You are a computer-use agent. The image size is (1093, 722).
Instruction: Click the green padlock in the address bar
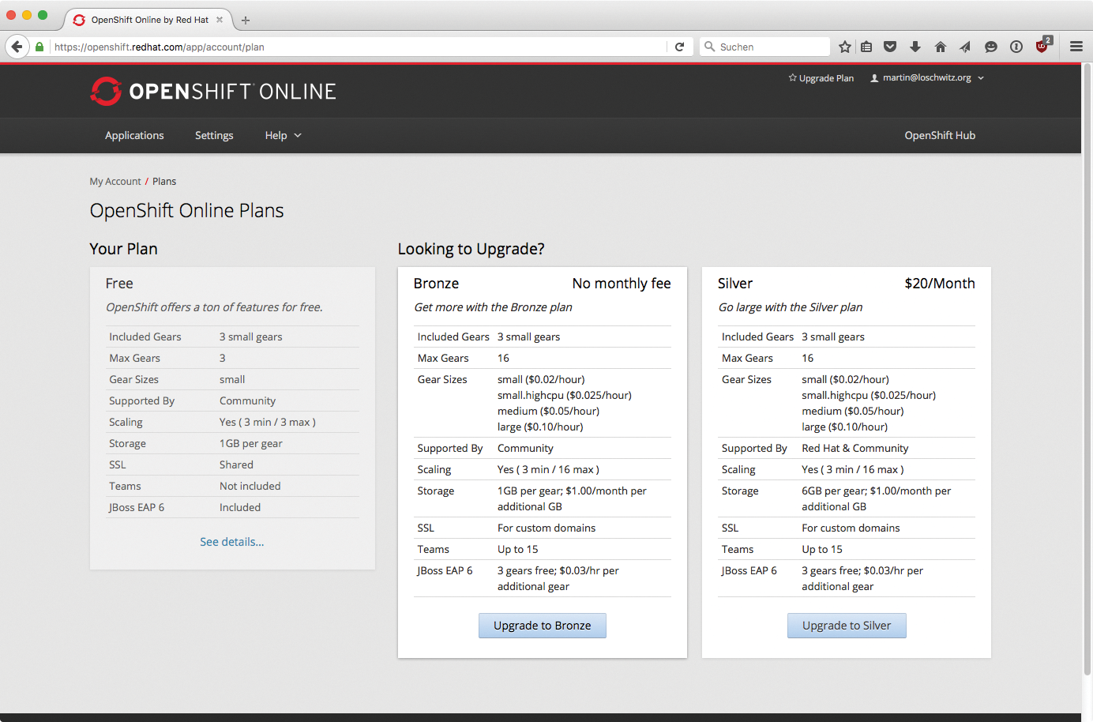click(39, 47)
